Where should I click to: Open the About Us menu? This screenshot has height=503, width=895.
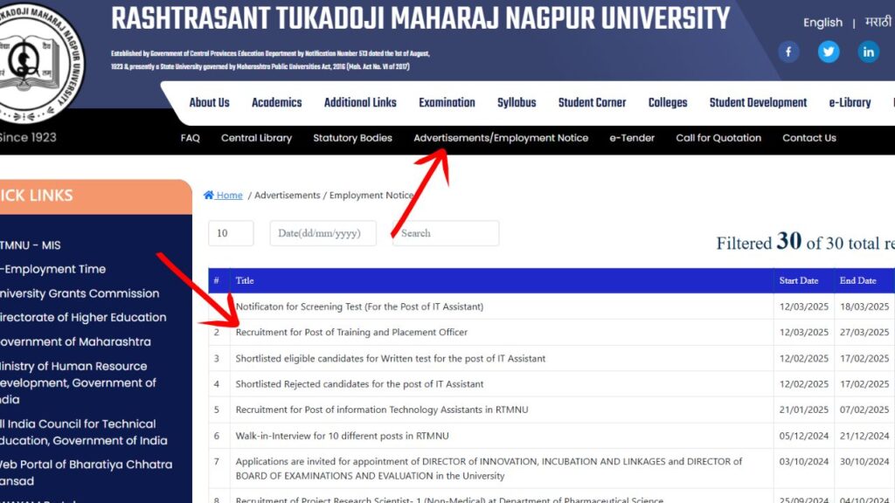coord(210,103)
